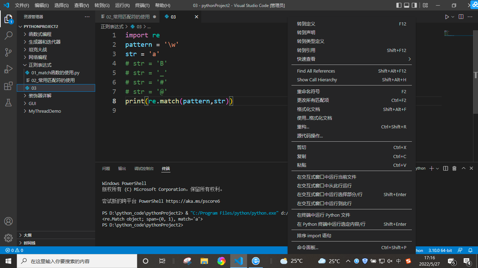Viewport: 478px width, 268px height.
Task: Click errors and warnings count in status bar
Action: pyautogui.click(x=14, y=251)
